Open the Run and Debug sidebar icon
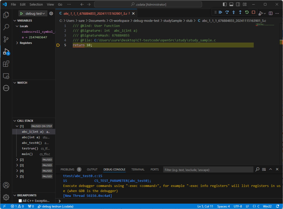Screen dimensions: 283x209 [x=6, y=51]
